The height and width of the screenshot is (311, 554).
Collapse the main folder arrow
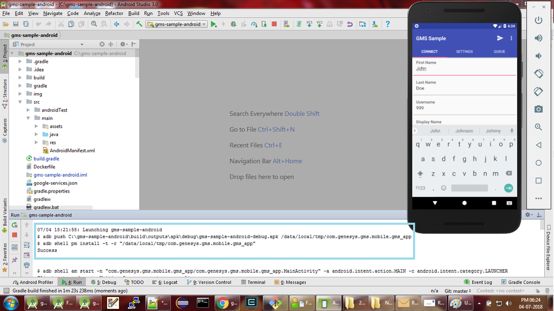click(29, 118)
